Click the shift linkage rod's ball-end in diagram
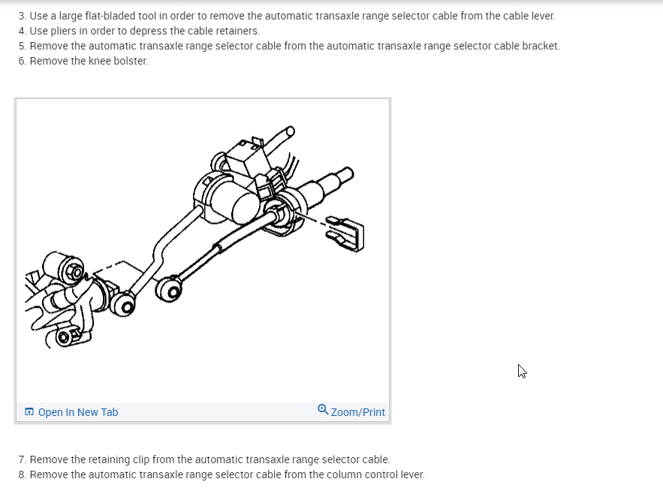Viewport: 663px width, 491px height. tap(122, 303)
